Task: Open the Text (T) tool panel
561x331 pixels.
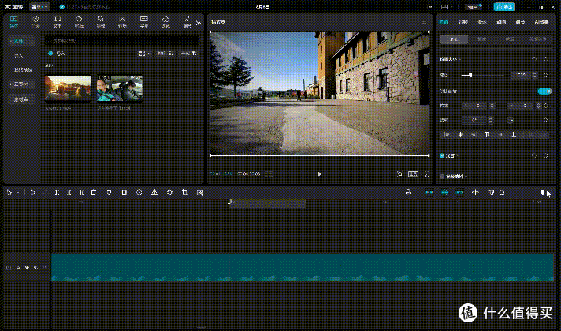Action: pyautogui.click(x=58, y=21)
